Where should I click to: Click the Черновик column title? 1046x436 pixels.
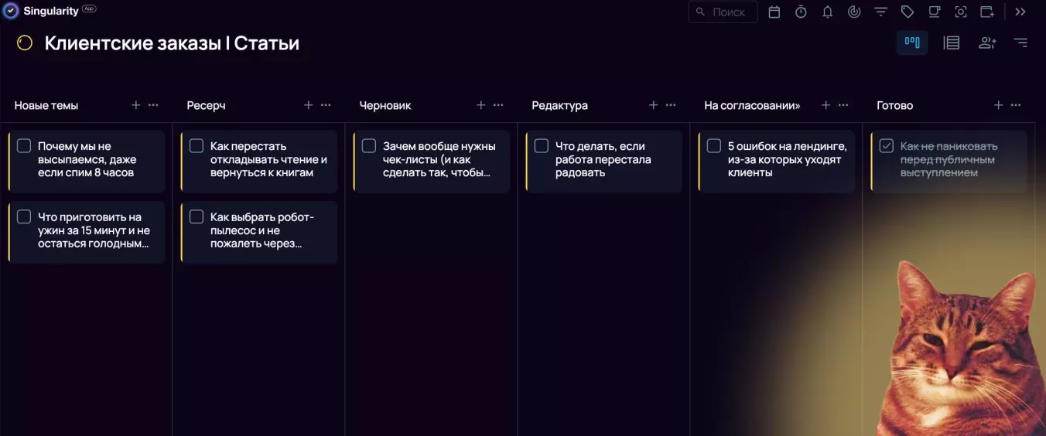(x=385, y=105)
